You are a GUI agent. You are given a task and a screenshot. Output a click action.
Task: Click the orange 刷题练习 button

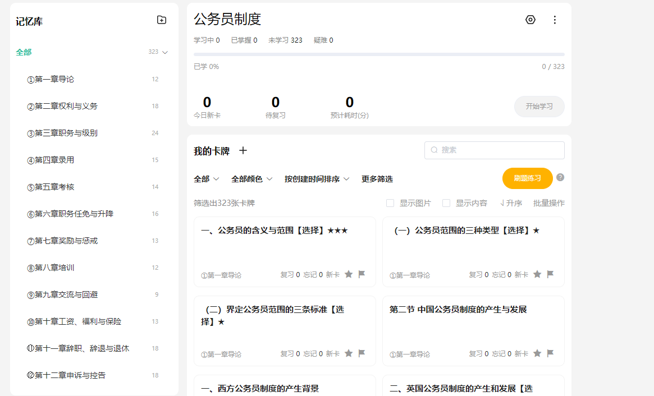(527, 178)
